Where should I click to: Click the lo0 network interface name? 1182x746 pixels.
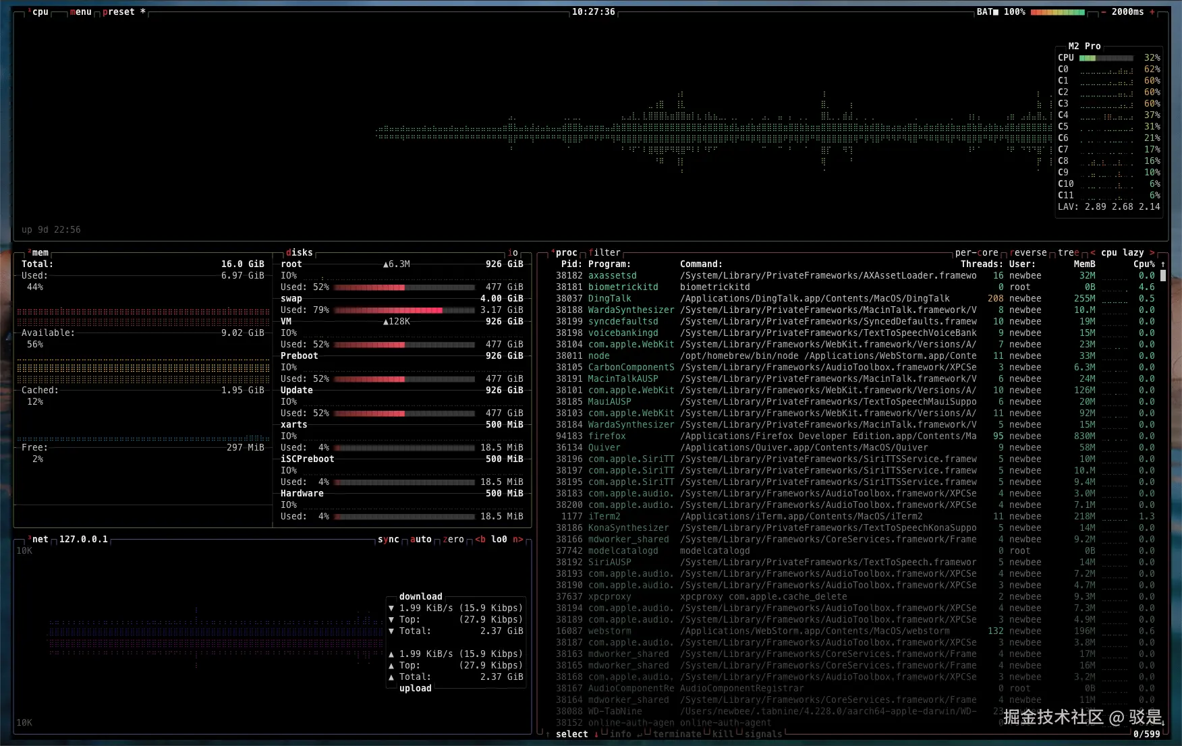(499, 540)
